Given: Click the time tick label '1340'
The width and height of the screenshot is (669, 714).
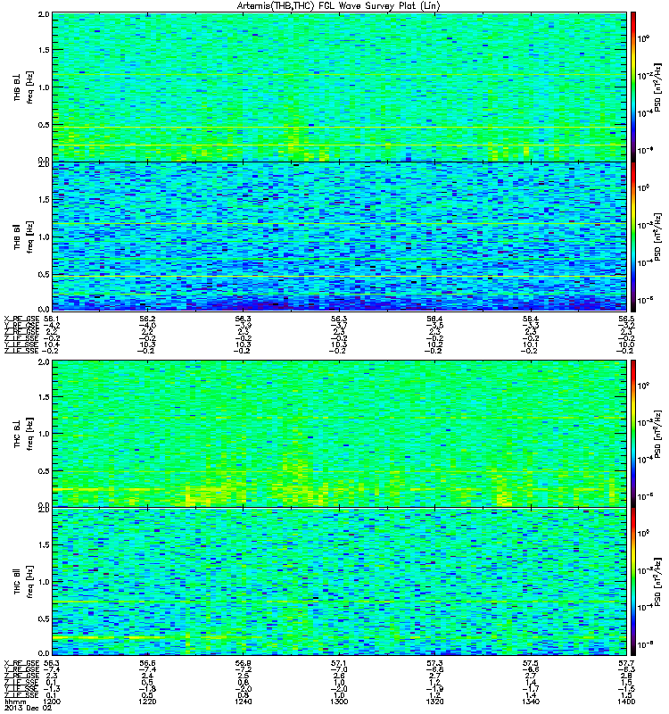Looking at the screenshot, I should (531, 702).
